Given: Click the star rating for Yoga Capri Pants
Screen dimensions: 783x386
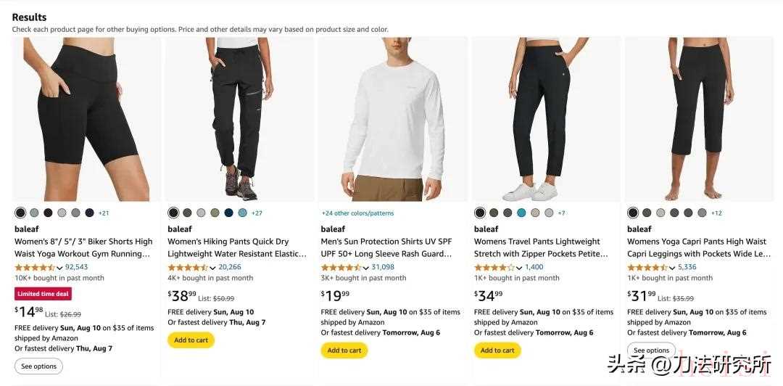Looking at the screenshot, I should point(647,267).
